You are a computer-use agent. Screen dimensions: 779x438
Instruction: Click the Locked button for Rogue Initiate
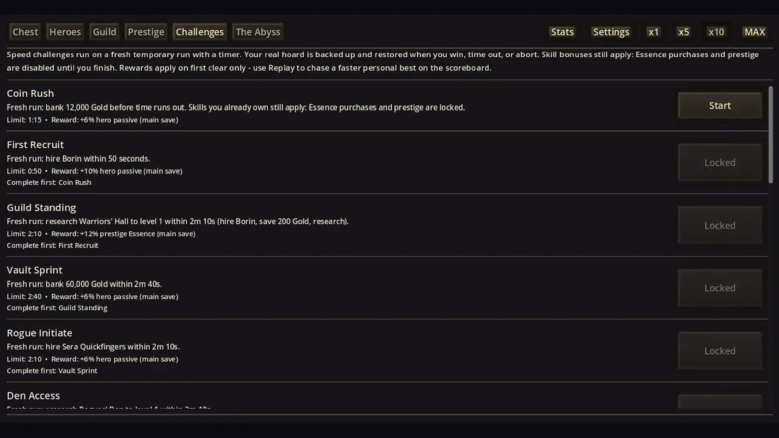[720, 350]
